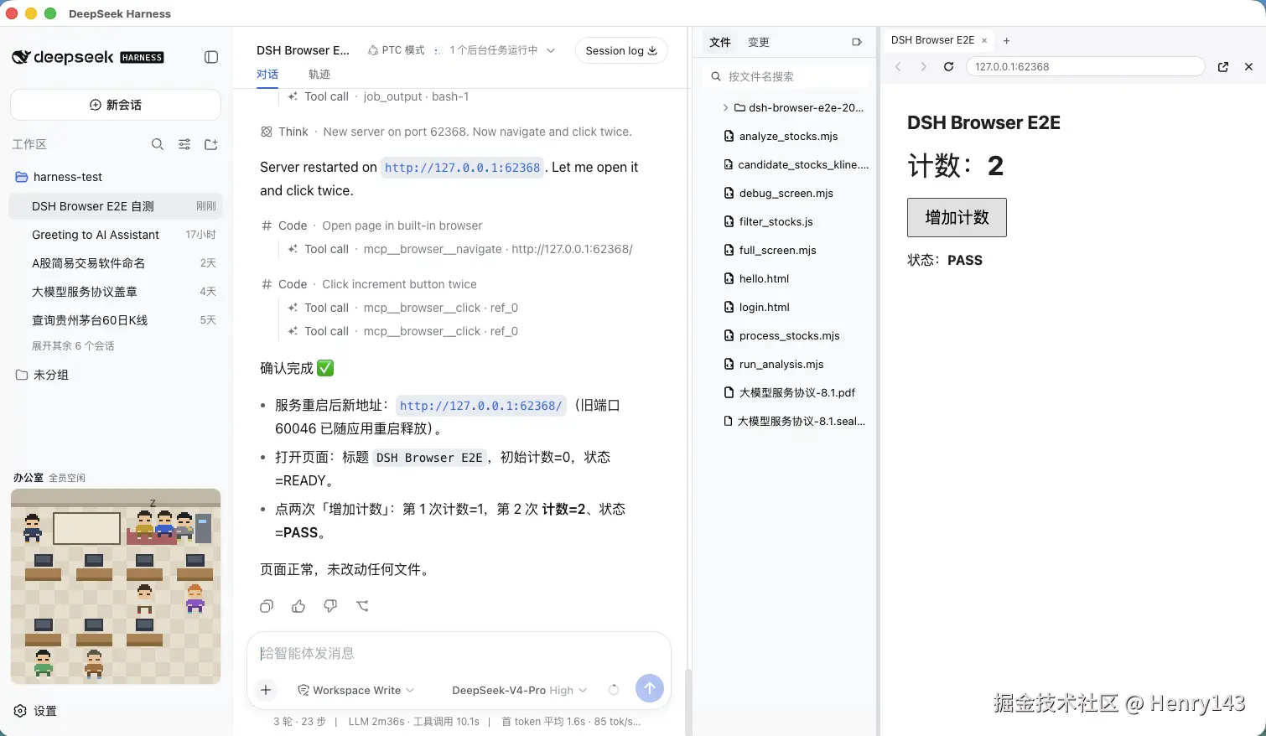The height and width of the screenshot is (736, 1266).
Task: Open the Greeting to AI Assistant conversation
Action: pyautogui.click(x=116, y=235)
